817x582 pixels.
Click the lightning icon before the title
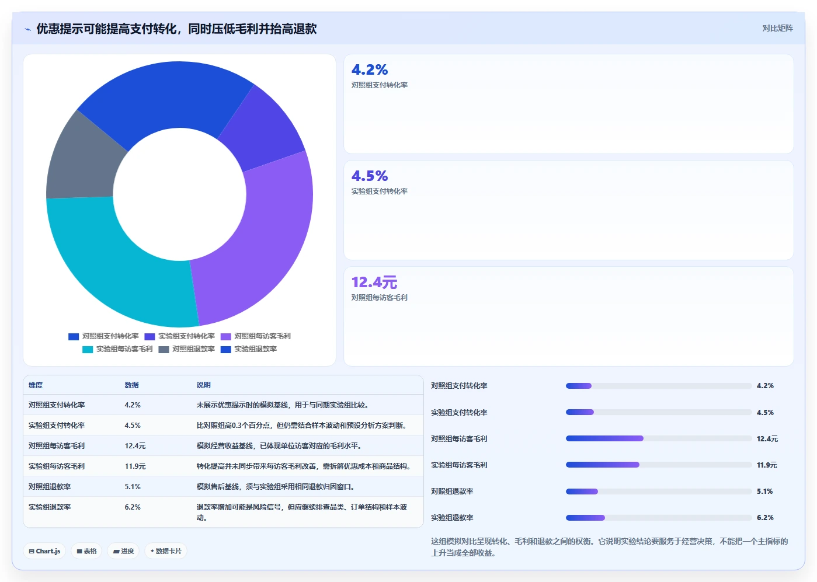coord(27,29)
